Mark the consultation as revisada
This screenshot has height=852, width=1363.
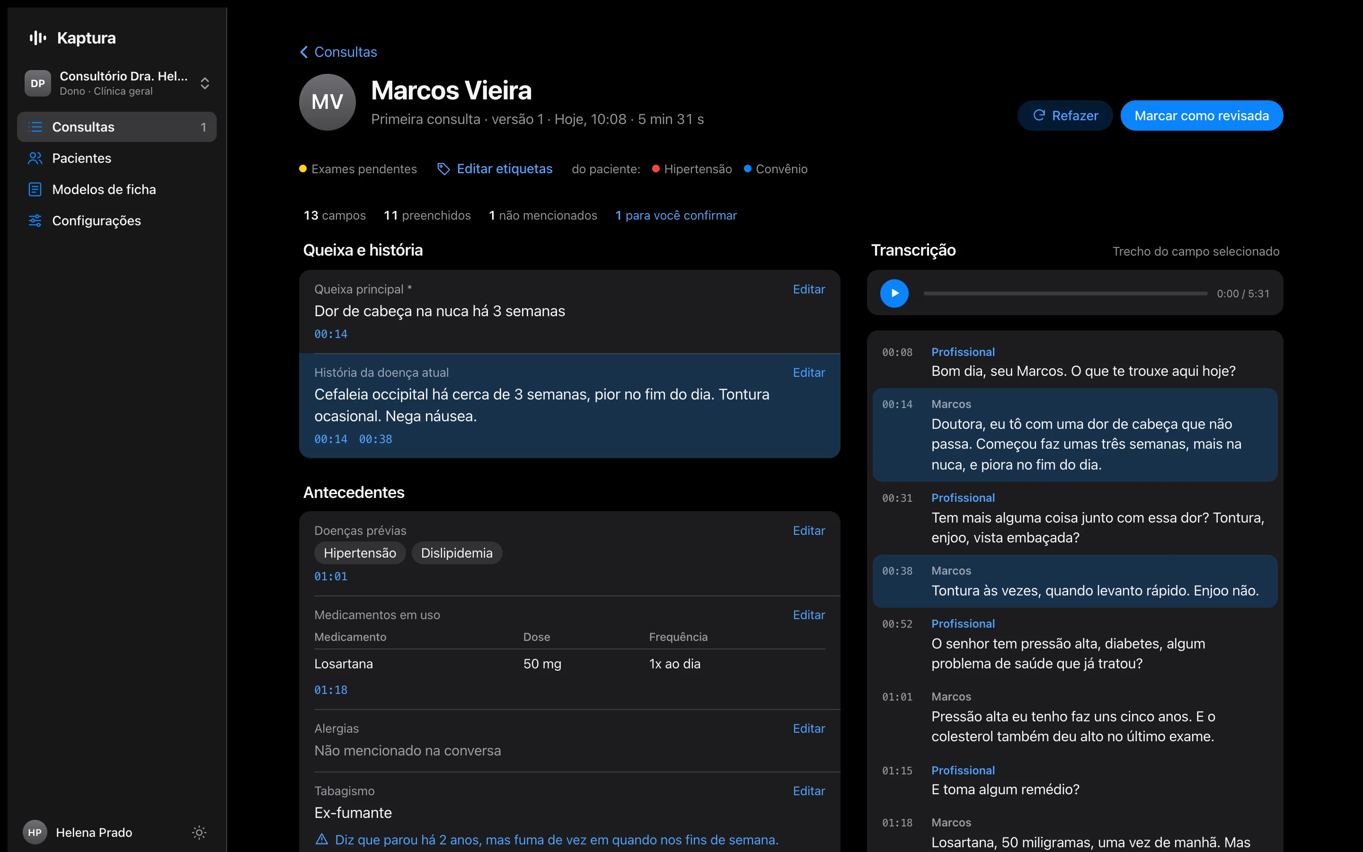(x=1201, y=115)
